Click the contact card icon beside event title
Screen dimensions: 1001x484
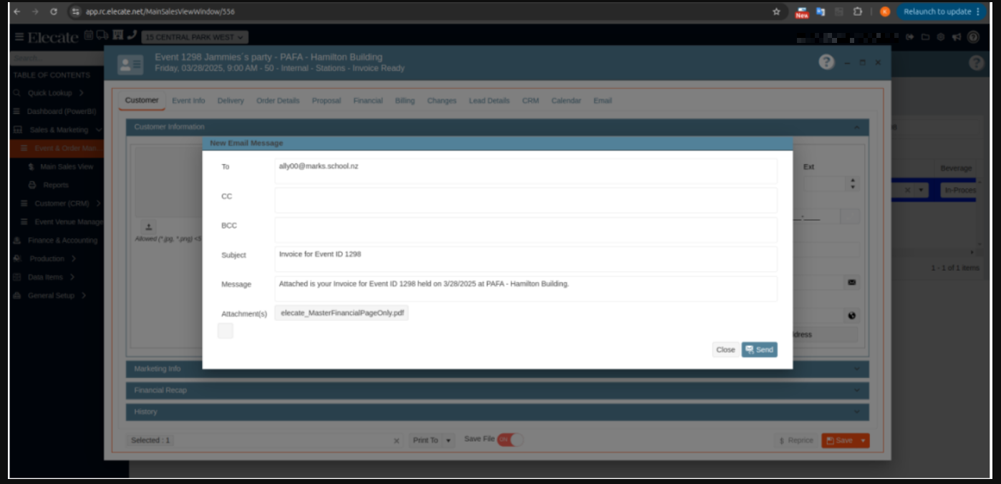click(130, 64)
